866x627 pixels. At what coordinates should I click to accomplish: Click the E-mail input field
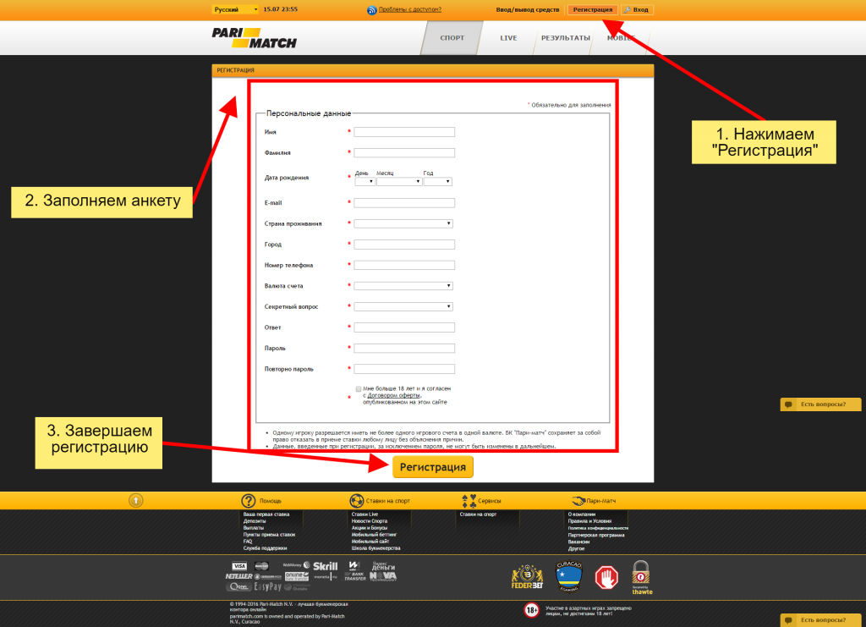coord(404,203)
